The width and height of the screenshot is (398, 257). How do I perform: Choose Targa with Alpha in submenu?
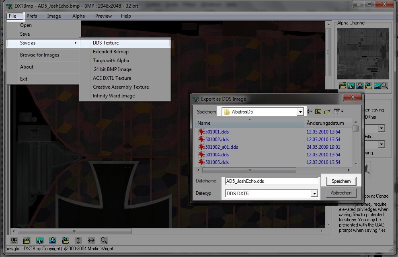coord(111,61)
